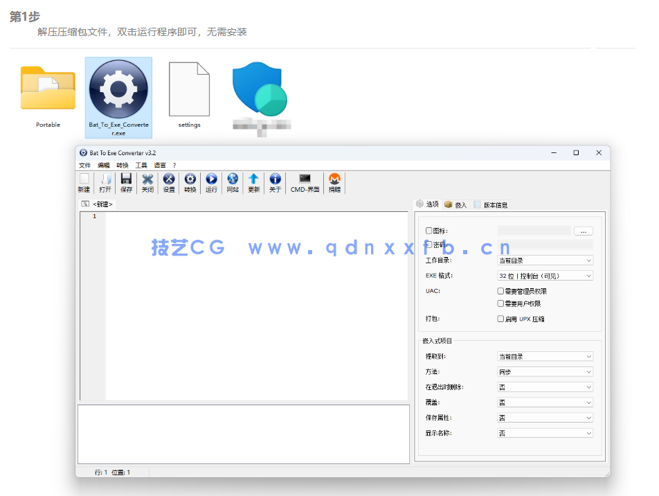Open a file with the 打开 toolbar icon
659x496 pixels.
pyautogui.click(x=105, y=182)
